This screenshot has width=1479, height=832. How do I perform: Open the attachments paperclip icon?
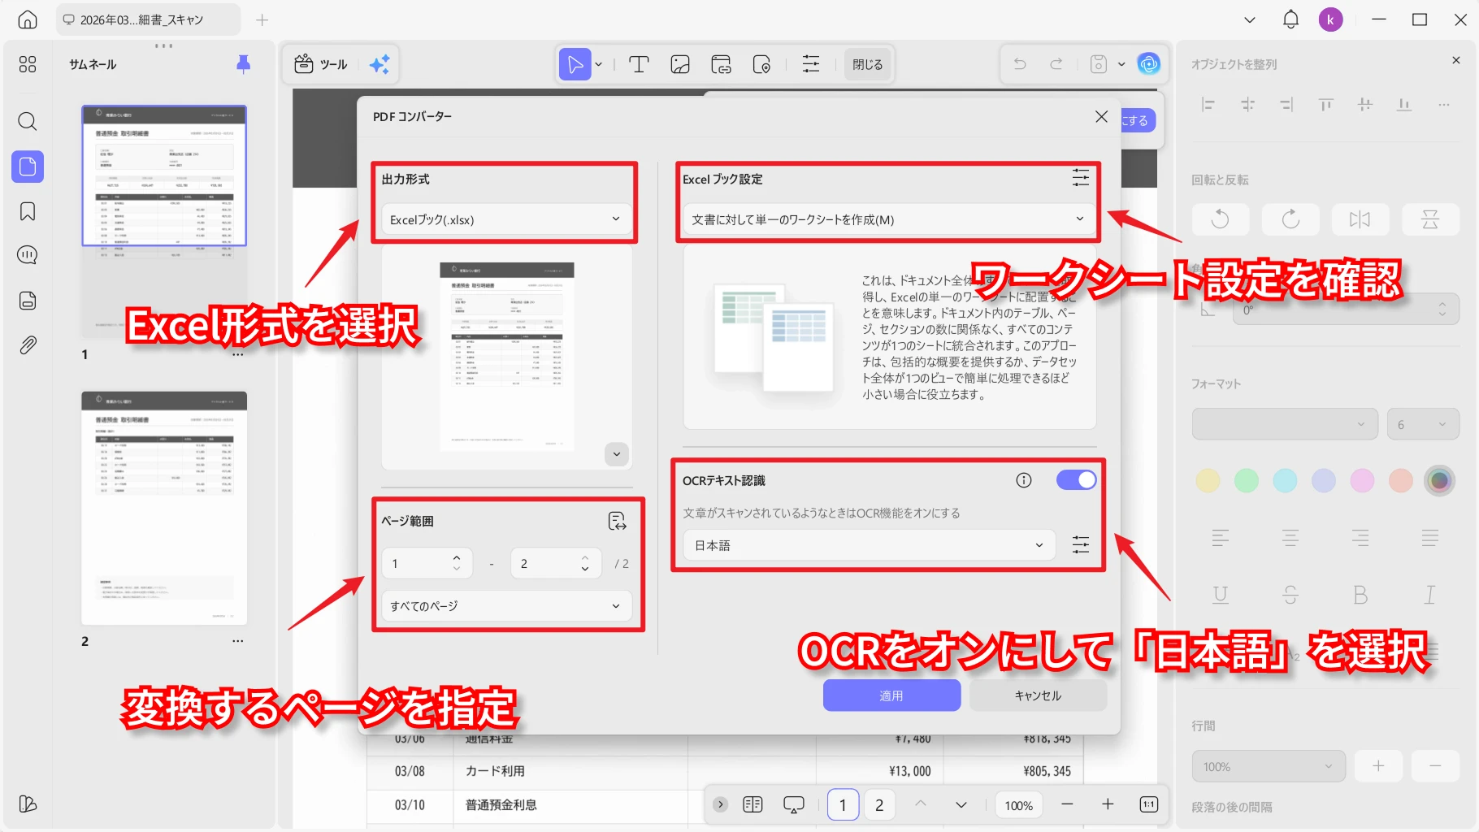pos(28,345)
